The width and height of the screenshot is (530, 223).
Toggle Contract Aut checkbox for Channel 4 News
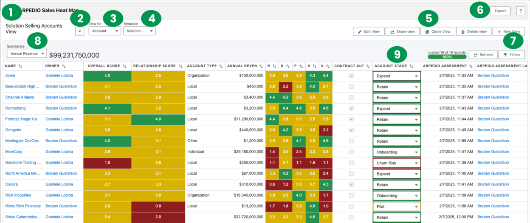351,97
